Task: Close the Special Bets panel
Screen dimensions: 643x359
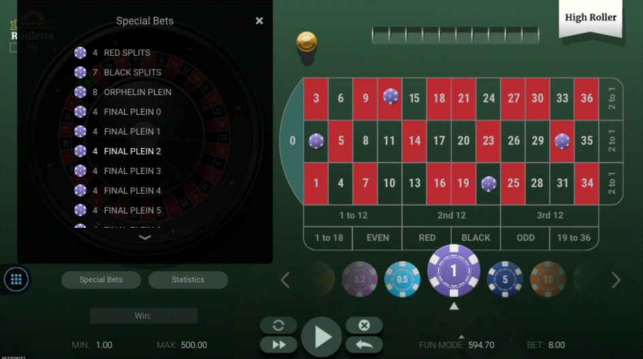Action: pyautogui.click(x=259, y=21)
